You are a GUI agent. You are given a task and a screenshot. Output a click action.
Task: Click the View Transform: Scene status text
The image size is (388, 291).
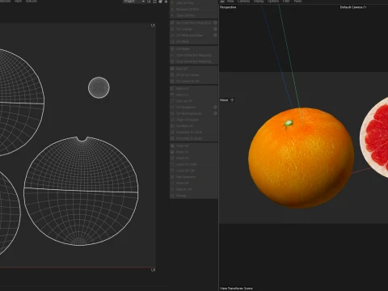(236, 289)
